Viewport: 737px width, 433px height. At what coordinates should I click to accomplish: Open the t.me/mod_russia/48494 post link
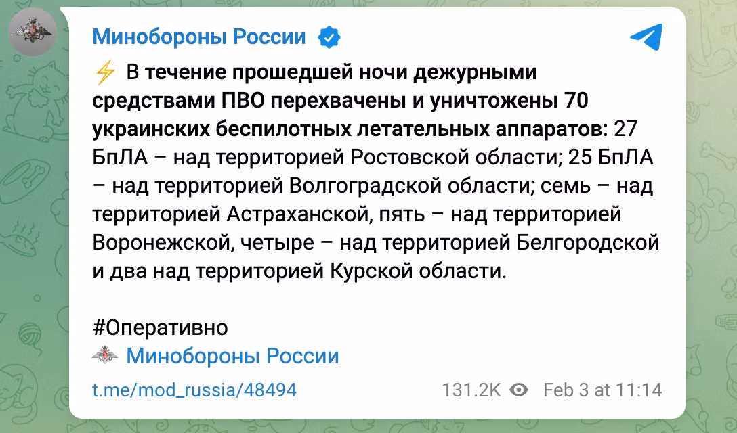pyautogui.click(x=194, y=390)
